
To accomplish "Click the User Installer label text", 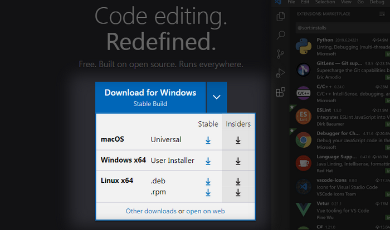I will pyautogui.click(x=172, y=161).
